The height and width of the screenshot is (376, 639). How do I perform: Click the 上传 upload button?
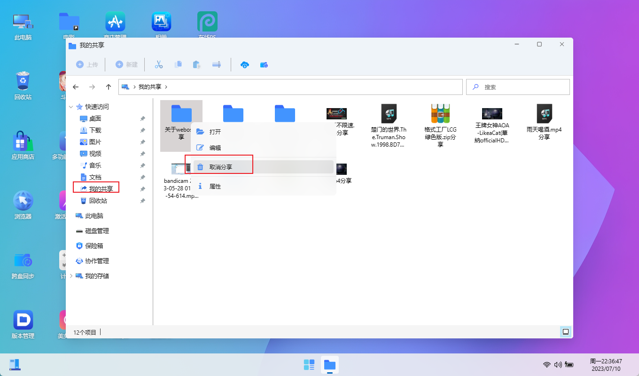point(87,65)
